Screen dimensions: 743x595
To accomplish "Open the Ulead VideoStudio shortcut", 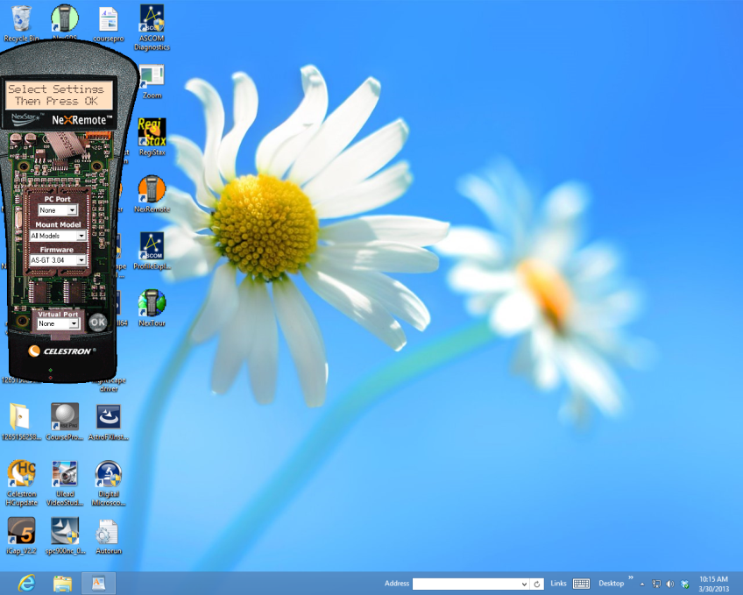I will [65, 483].
